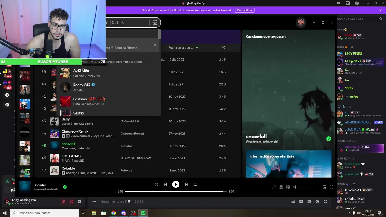Screen dimensions: 386x217
Task: Open Discord sticker picker
Action: pyautogui.click(x=309, y=202)
